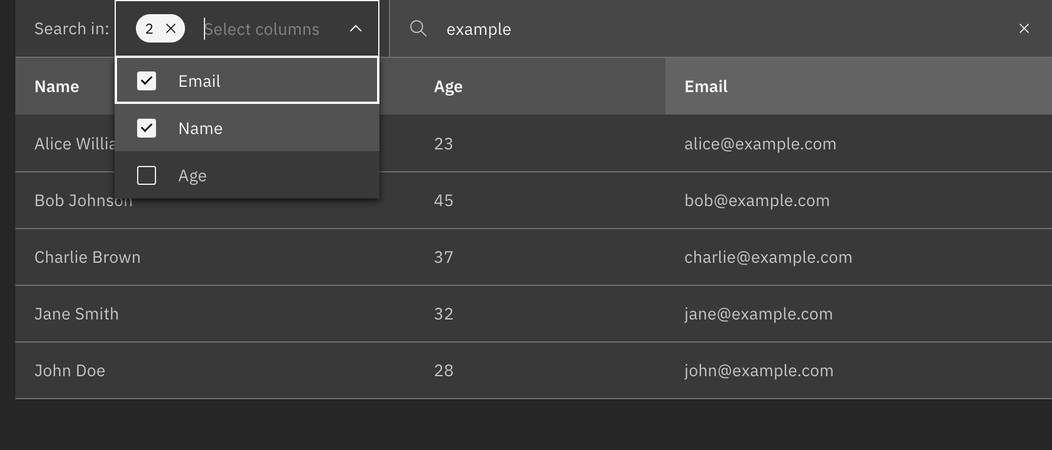This screenshot has height=450, width=1052.
Task: Sort by the Name column header
Action: (x=57, y=86)
